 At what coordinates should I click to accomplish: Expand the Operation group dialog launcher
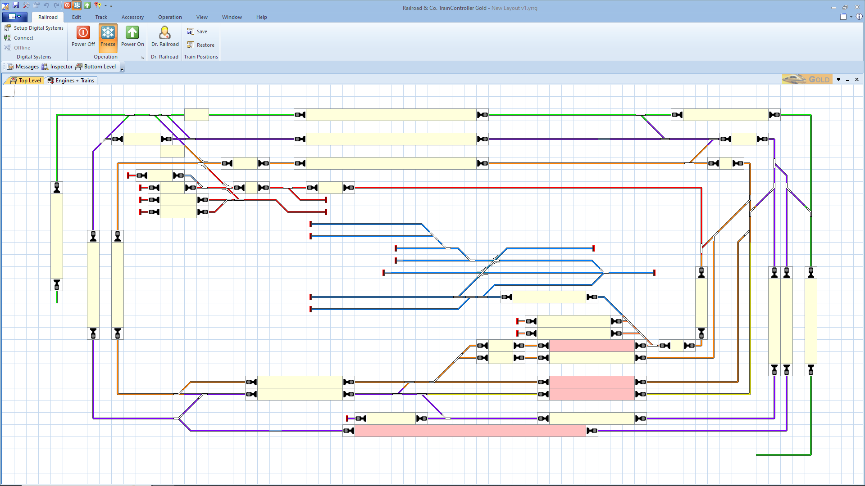(143, 57)
